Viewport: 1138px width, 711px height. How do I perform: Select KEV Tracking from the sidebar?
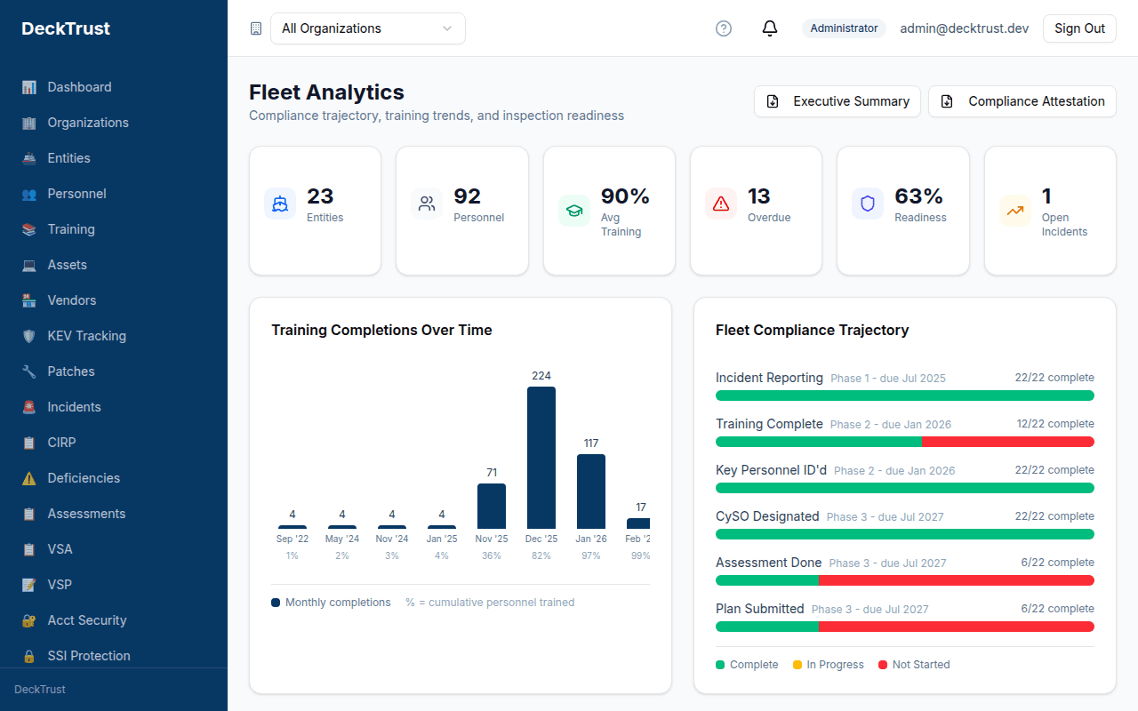pos(84,335)
